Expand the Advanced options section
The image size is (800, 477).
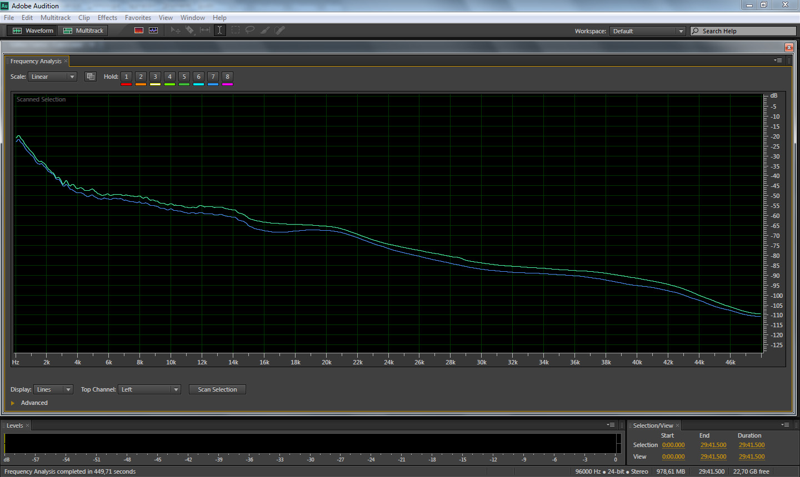[x=12, y=403]
